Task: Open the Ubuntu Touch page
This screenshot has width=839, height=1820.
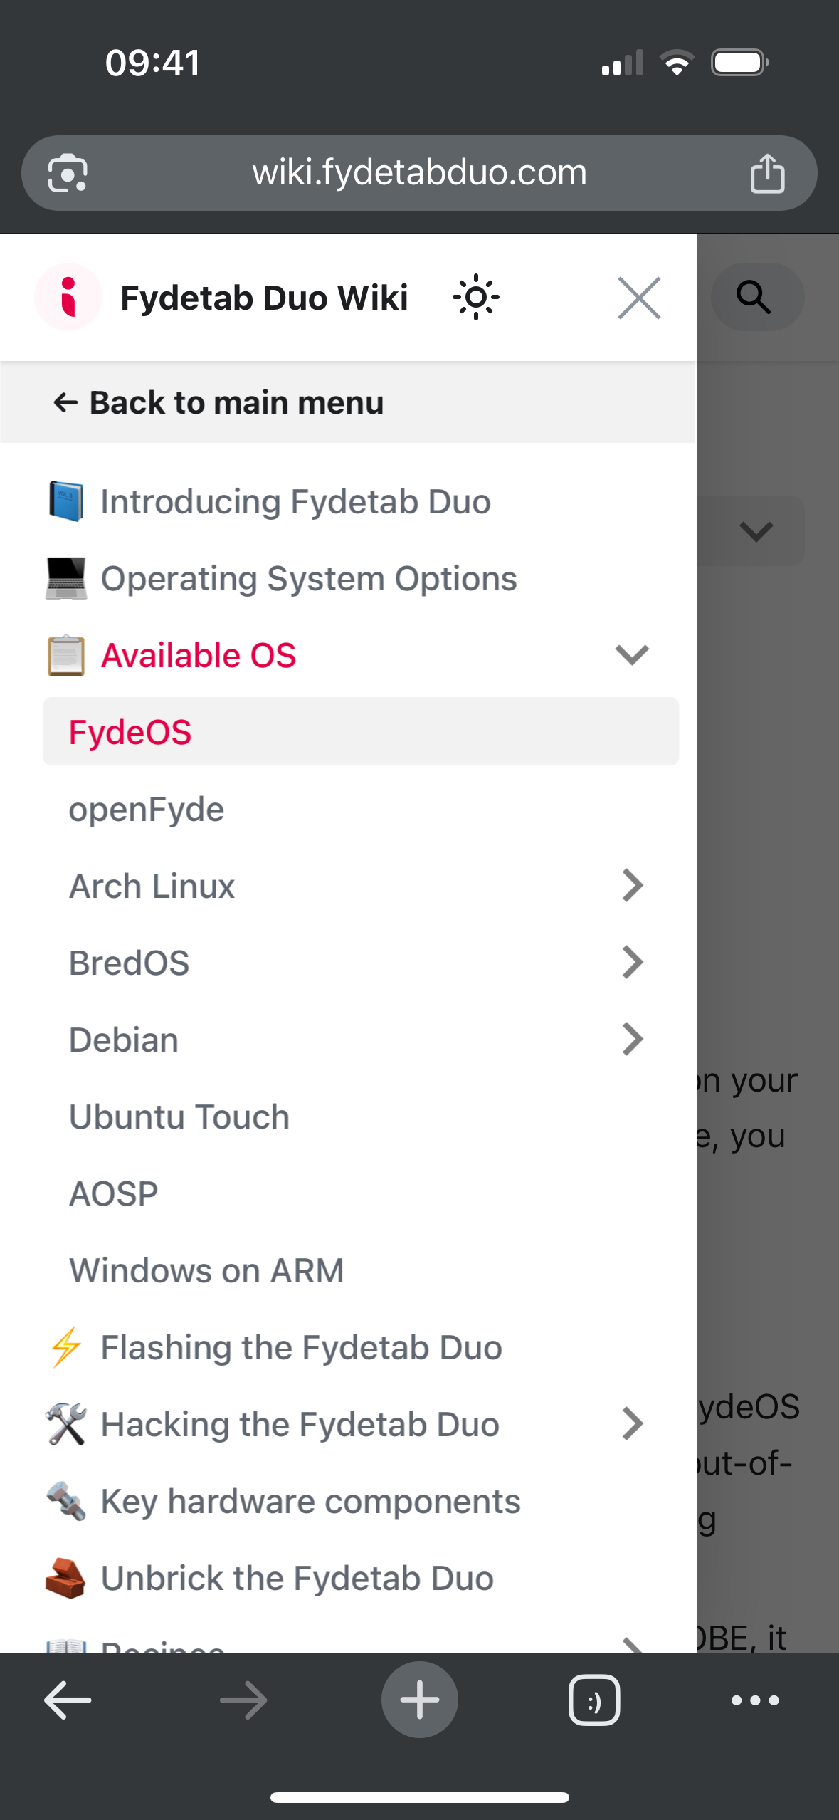Action: pos(179,1116)
